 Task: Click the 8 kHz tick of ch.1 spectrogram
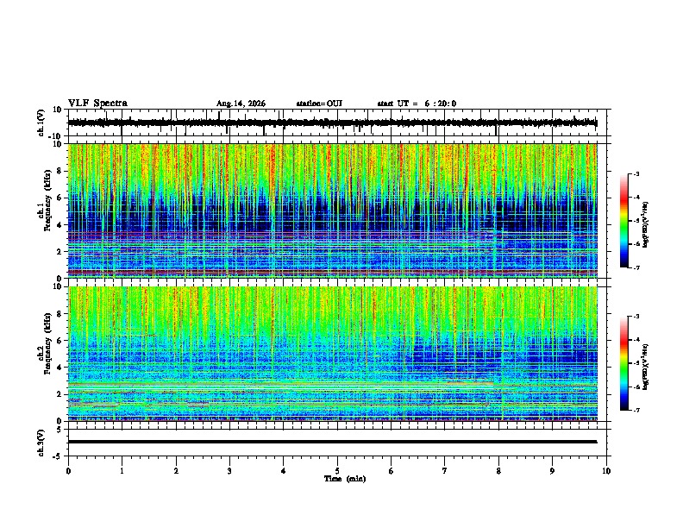coord(60,171)
